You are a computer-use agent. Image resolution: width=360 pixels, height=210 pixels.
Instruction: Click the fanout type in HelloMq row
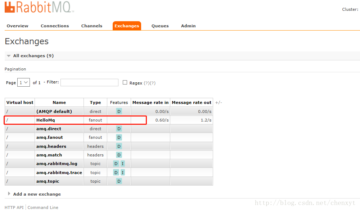[x=95, y=120]
